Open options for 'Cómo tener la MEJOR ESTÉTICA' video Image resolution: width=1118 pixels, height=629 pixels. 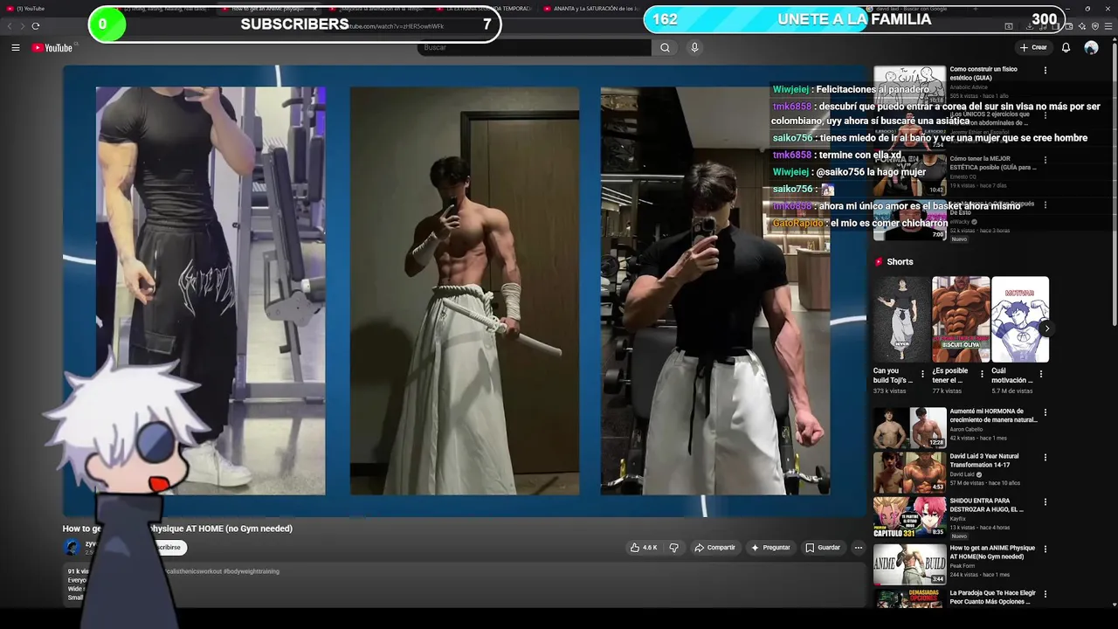tap(1045, 161)
